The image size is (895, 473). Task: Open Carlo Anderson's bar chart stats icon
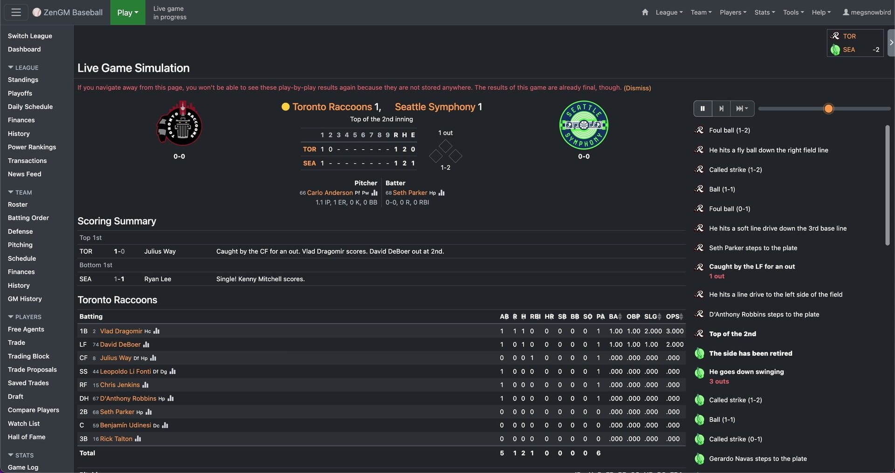375,192
